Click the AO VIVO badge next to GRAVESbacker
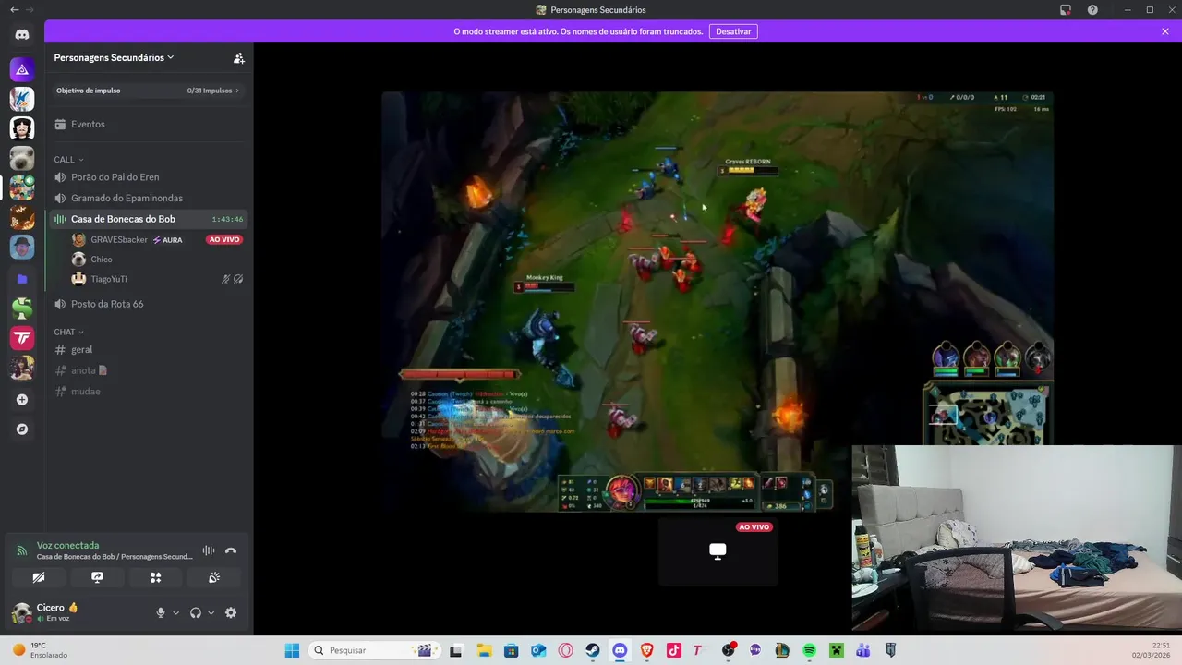The image size is (1182, 665). coord(224,239)
